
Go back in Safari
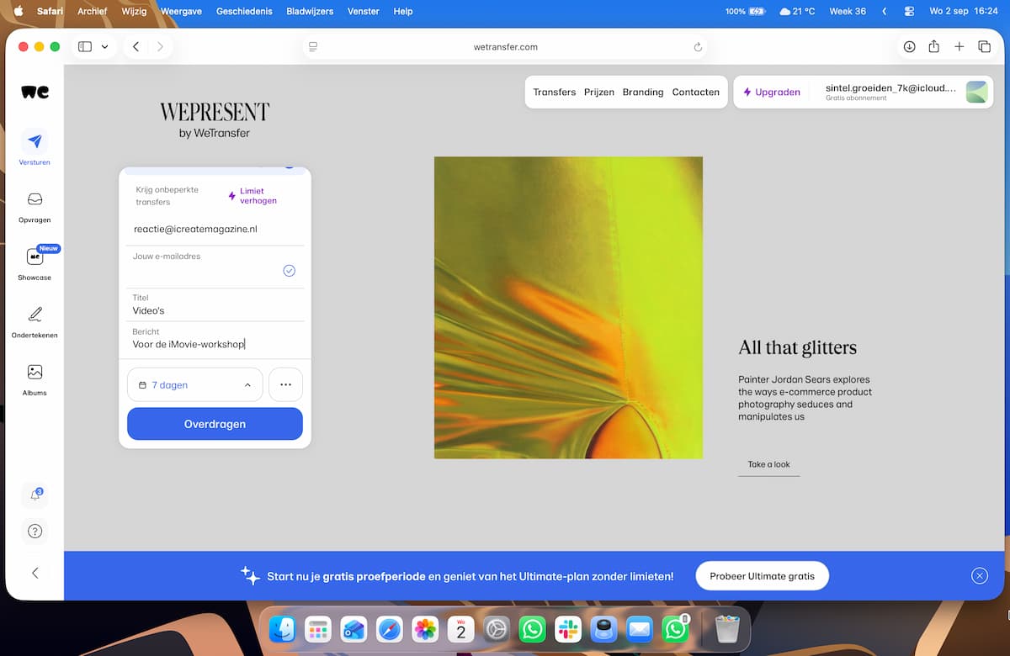pos(136,47)
